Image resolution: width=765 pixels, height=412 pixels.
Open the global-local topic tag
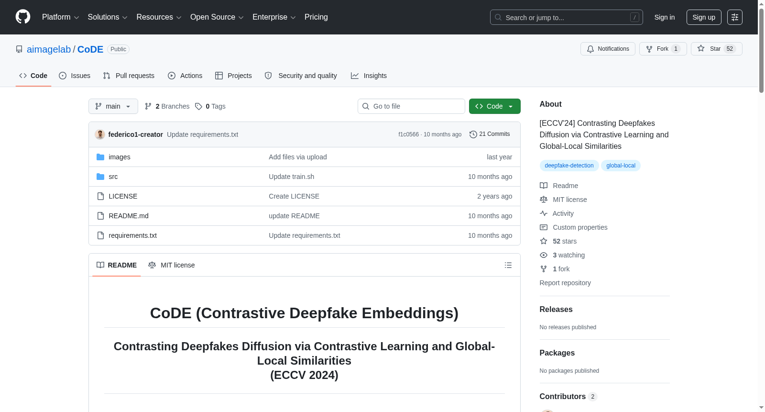pos(621,166)
